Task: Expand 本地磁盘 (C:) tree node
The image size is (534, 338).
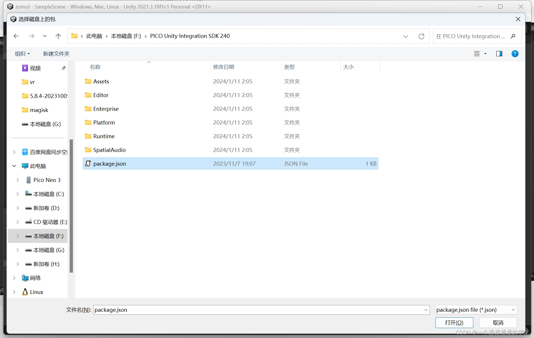Action: coord(17,194)
